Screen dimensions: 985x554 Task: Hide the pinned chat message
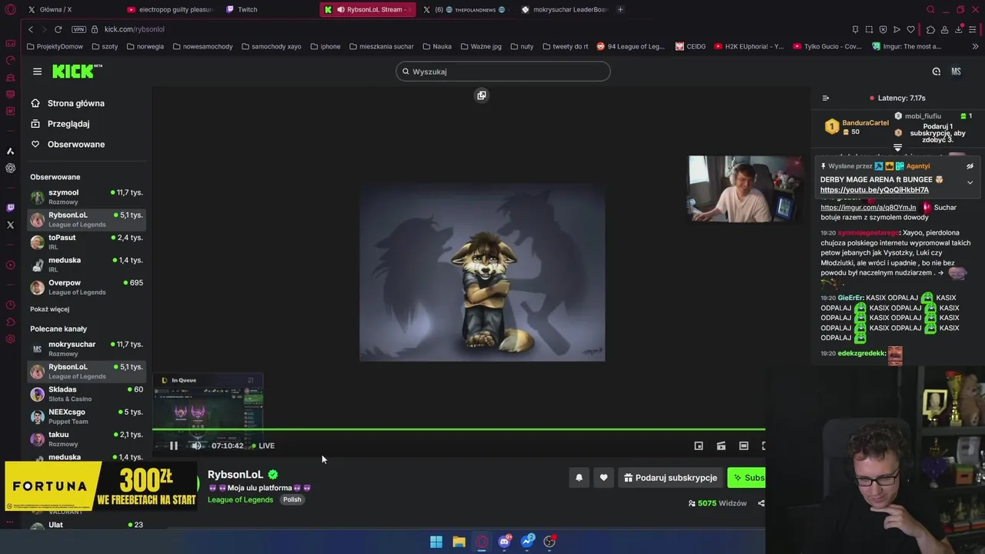pyautogui.click(x=970, y=166)
